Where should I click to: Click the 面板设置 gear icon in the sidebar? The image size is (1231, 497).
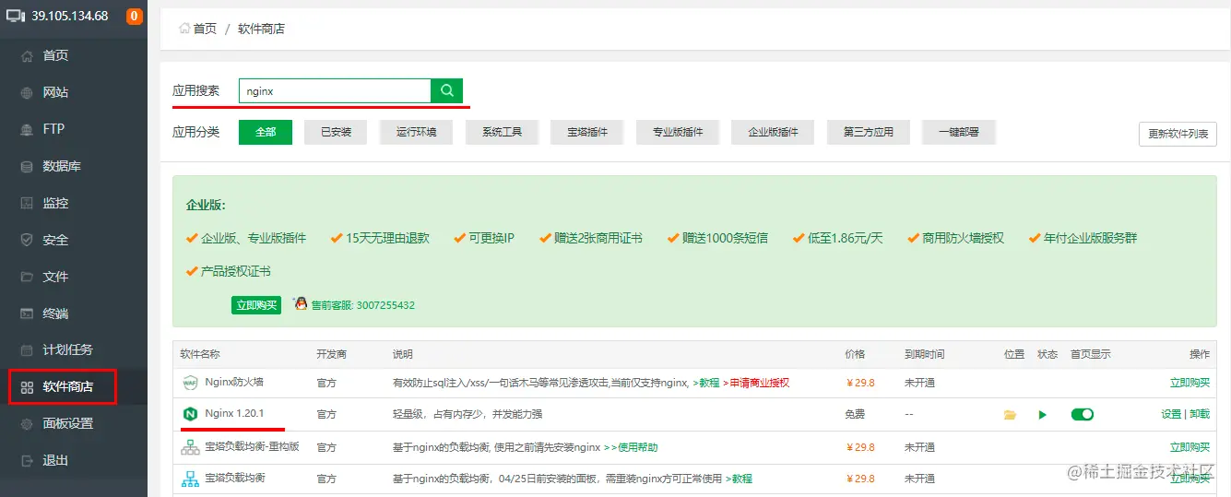[x=27, y=423]
